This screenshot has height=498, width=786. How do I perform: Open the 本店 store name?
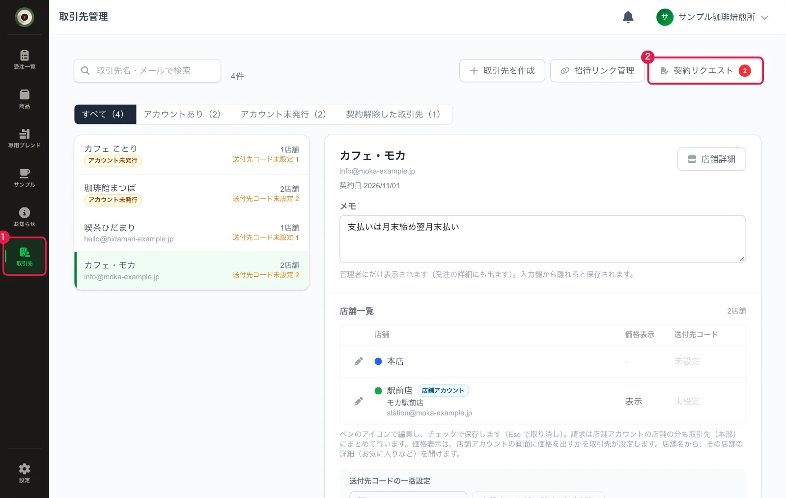tap(395, 361)
